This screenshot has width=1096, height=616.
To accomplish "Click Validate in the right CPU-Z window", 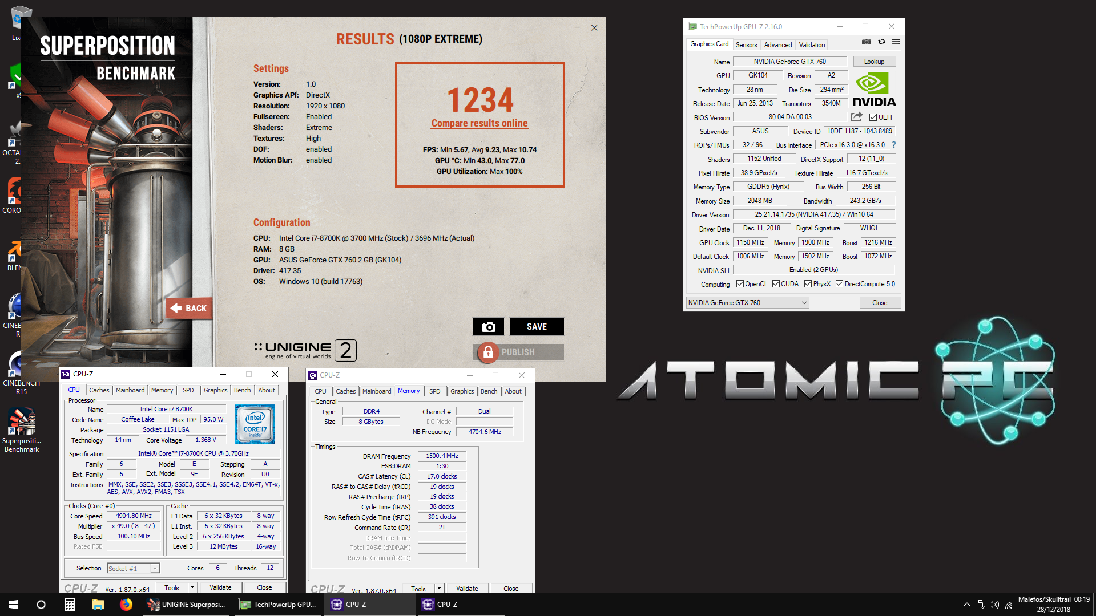I will [x=467, y=589].
